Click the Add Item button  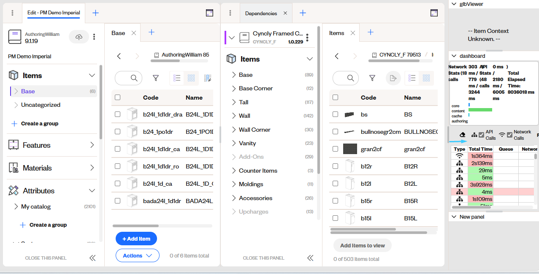click(x=136, y=239)
